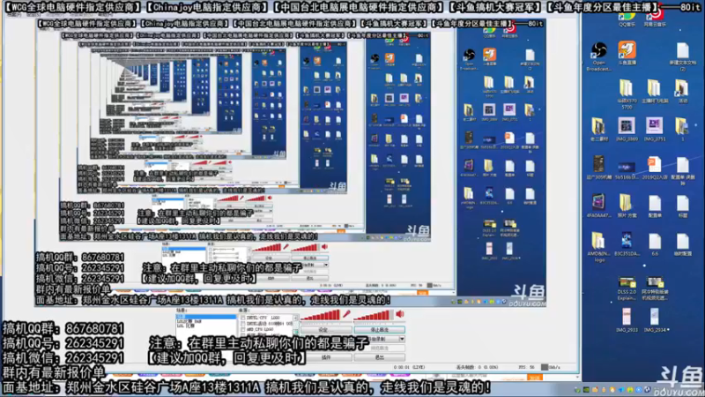Open the IMG_2934 image file
The height and width of the screenshot is (397, 705).
pyautogui.click(x=656, y=320)
